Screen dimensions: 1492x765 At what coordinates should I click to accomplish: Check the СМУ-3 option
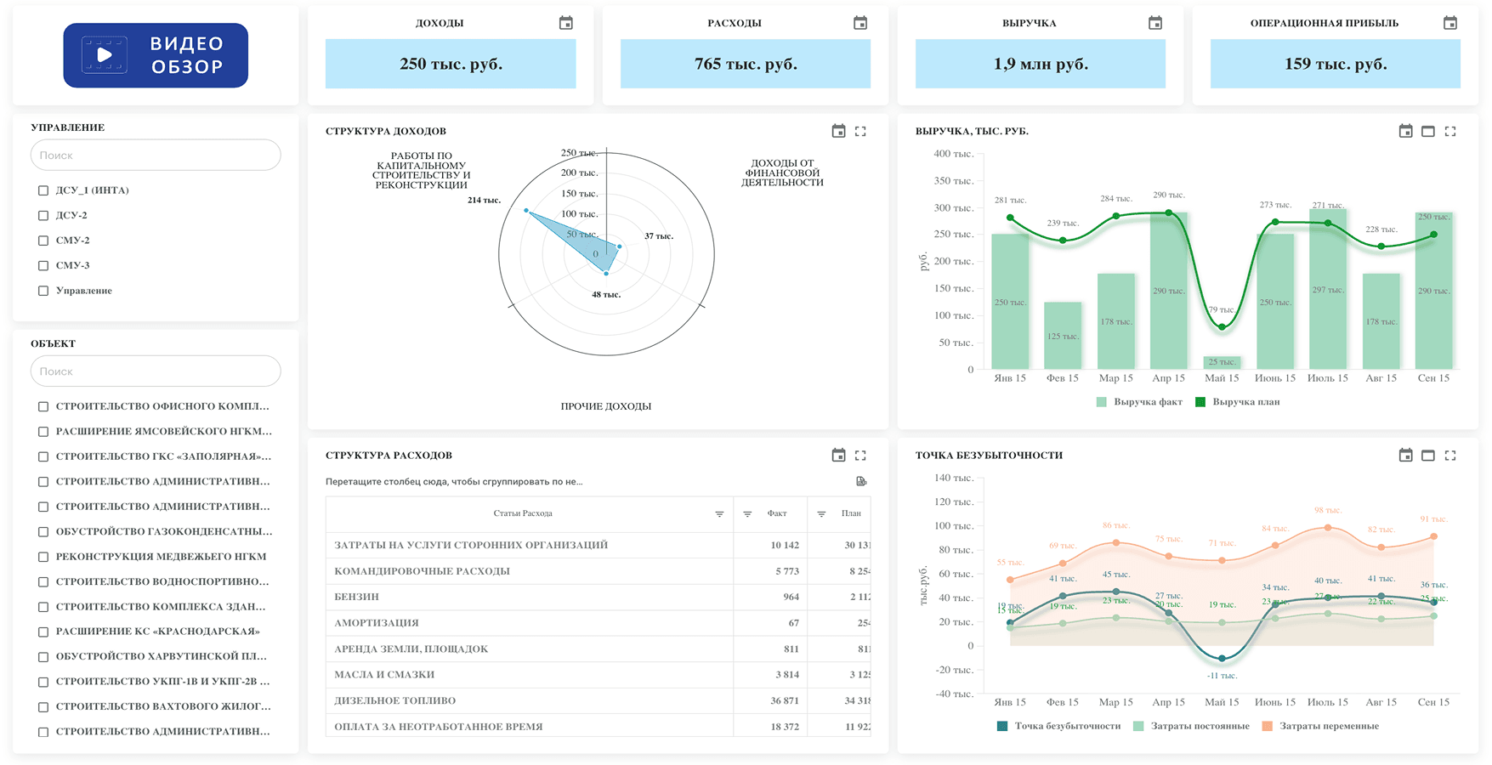[x=43, y=265]
